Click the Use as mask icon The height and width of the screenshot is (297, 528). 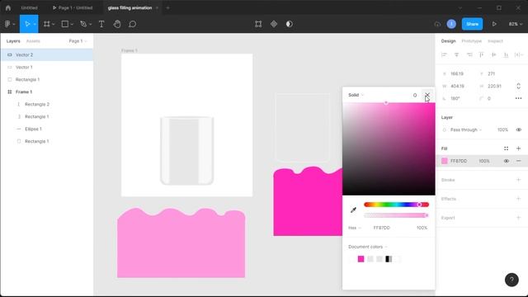click(x=290, y=24)
